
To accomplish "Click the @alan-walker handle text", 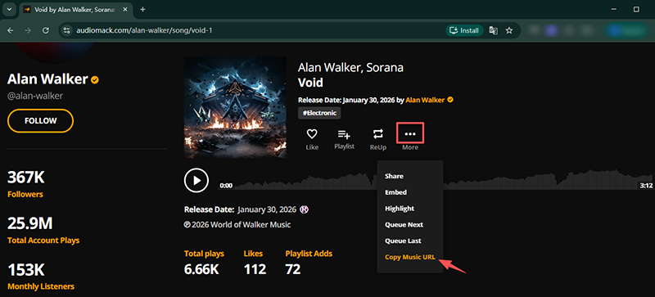I will 35,96.
